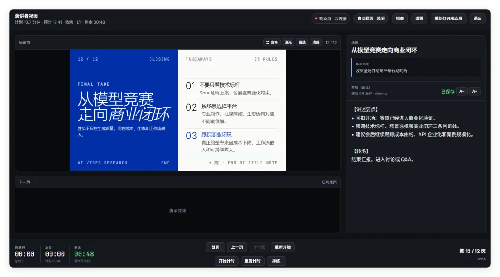Click the 本页 slide timer 00:00
This screenshot has height=277, width=500.
tap(55, 254)
